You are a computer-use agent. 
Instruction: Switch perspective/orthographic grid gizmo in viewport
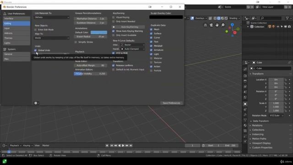click(x=205, y=25)
